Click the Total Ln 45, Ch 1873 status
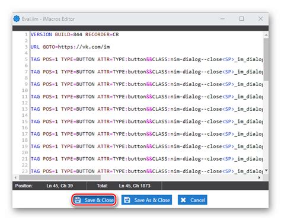 [123, 186]
